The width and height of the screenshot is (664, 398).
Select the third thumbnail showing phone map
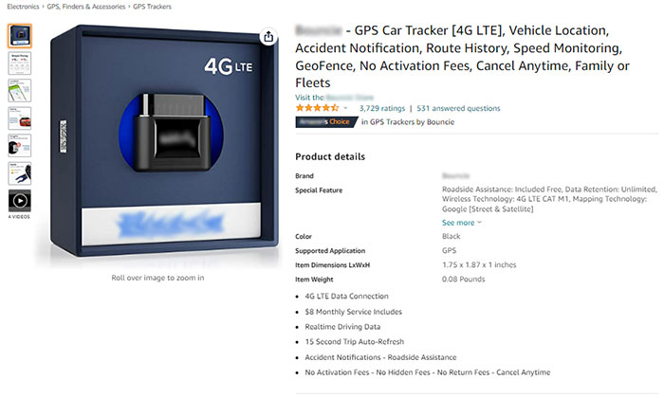(20, 91)
